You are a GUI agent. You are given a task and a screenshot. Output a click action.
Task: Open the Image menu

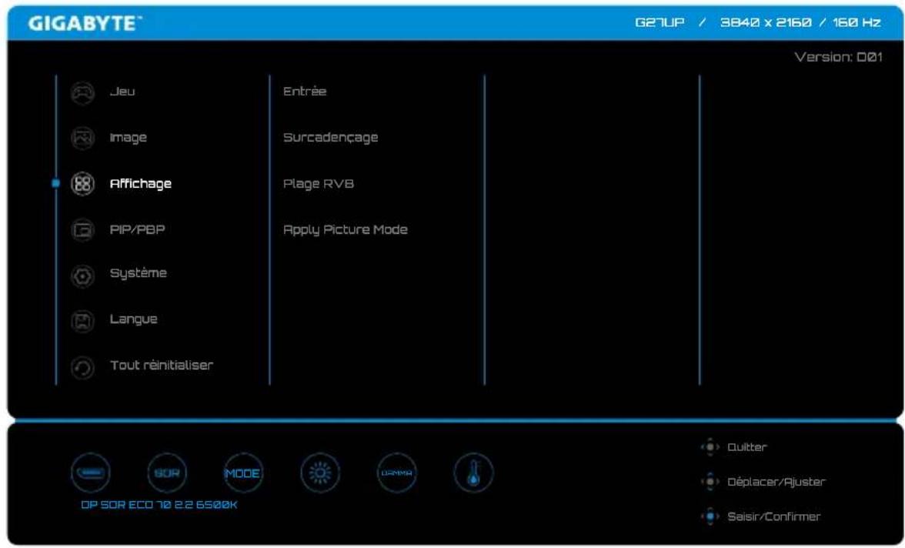click(128, 138)
